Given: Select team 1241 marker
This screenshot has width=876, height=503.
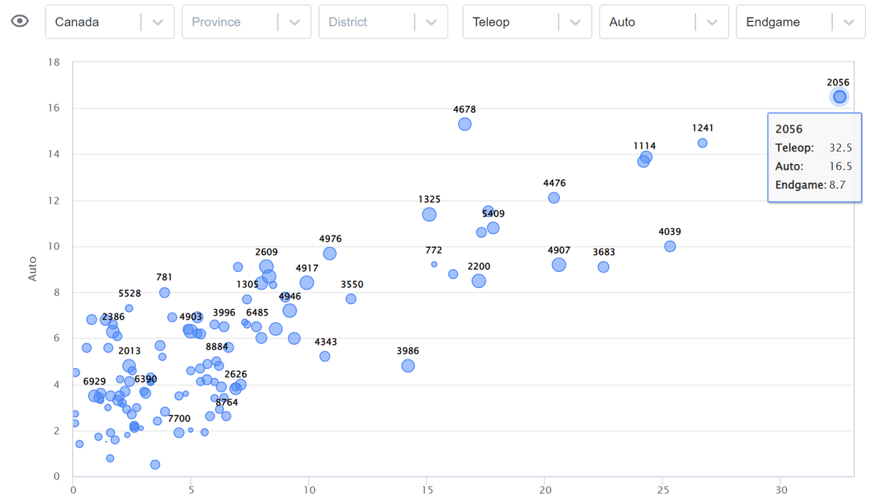Looking at the screenshot, I should coord(702,143).
